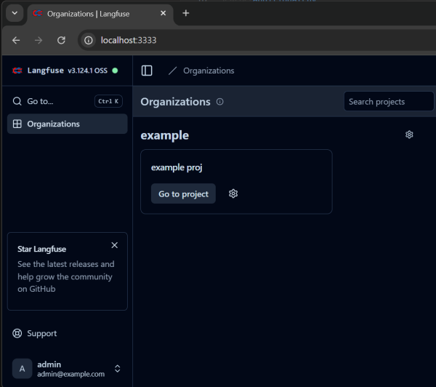Click the Organizations info icon
The image size is (436, 387).
pyautogui.click(x=220, y=102)
